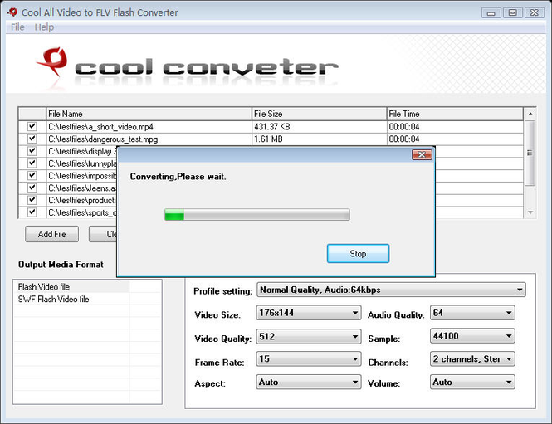Viewport: 552px width, 424px height.
Task: Minimize the Cool Converter window
Action: [491, 12]
